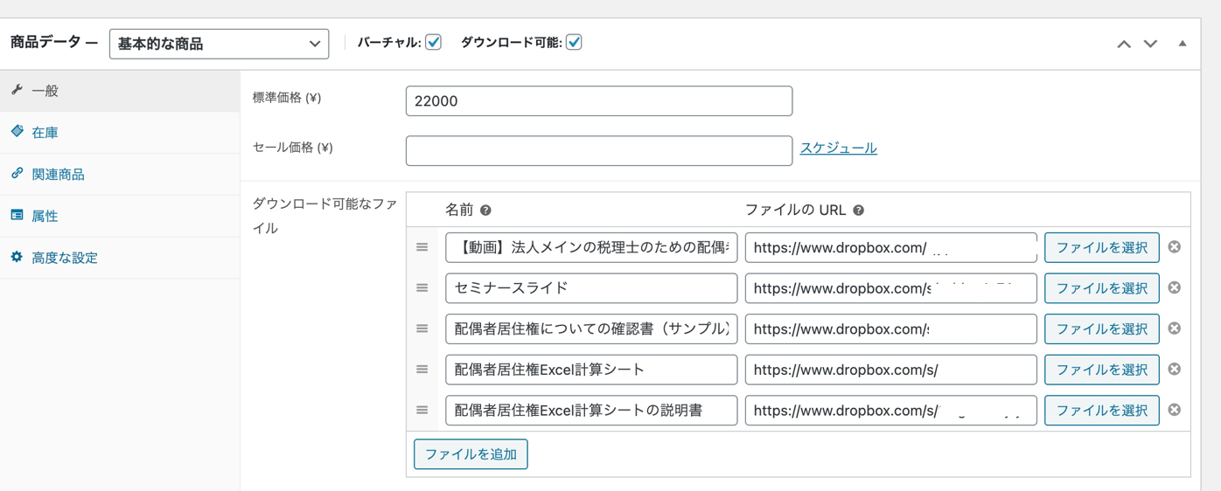Image resolution: width=1221 pixels, height=491 pixels.
Task: Edit the 【動画】法人メインの税理士 name field
Action: pos(591,247)
